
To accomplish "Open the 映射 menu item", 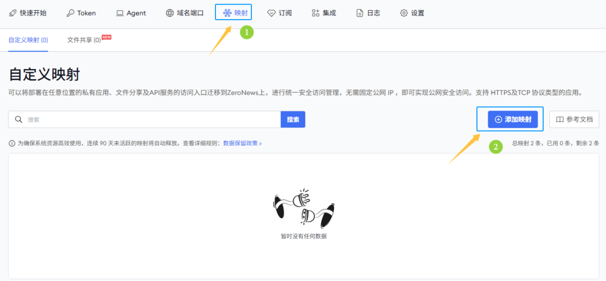I will pyautogui.click(x=235, y=13).
